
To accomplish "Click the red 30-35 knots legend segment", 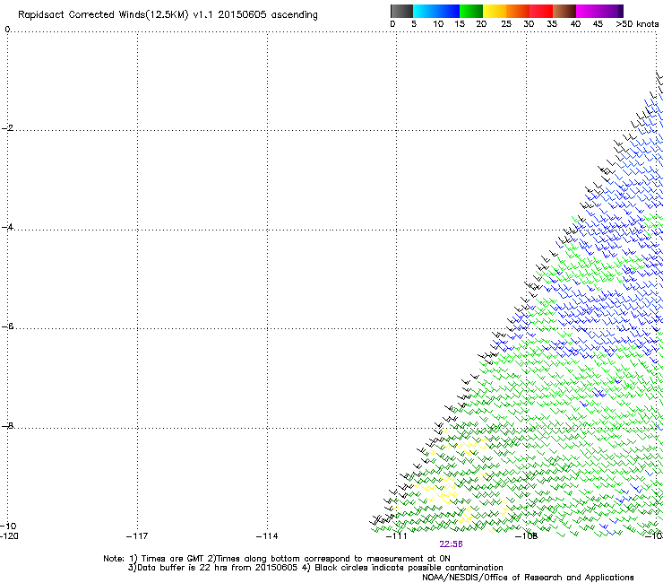I will (541, 11).
